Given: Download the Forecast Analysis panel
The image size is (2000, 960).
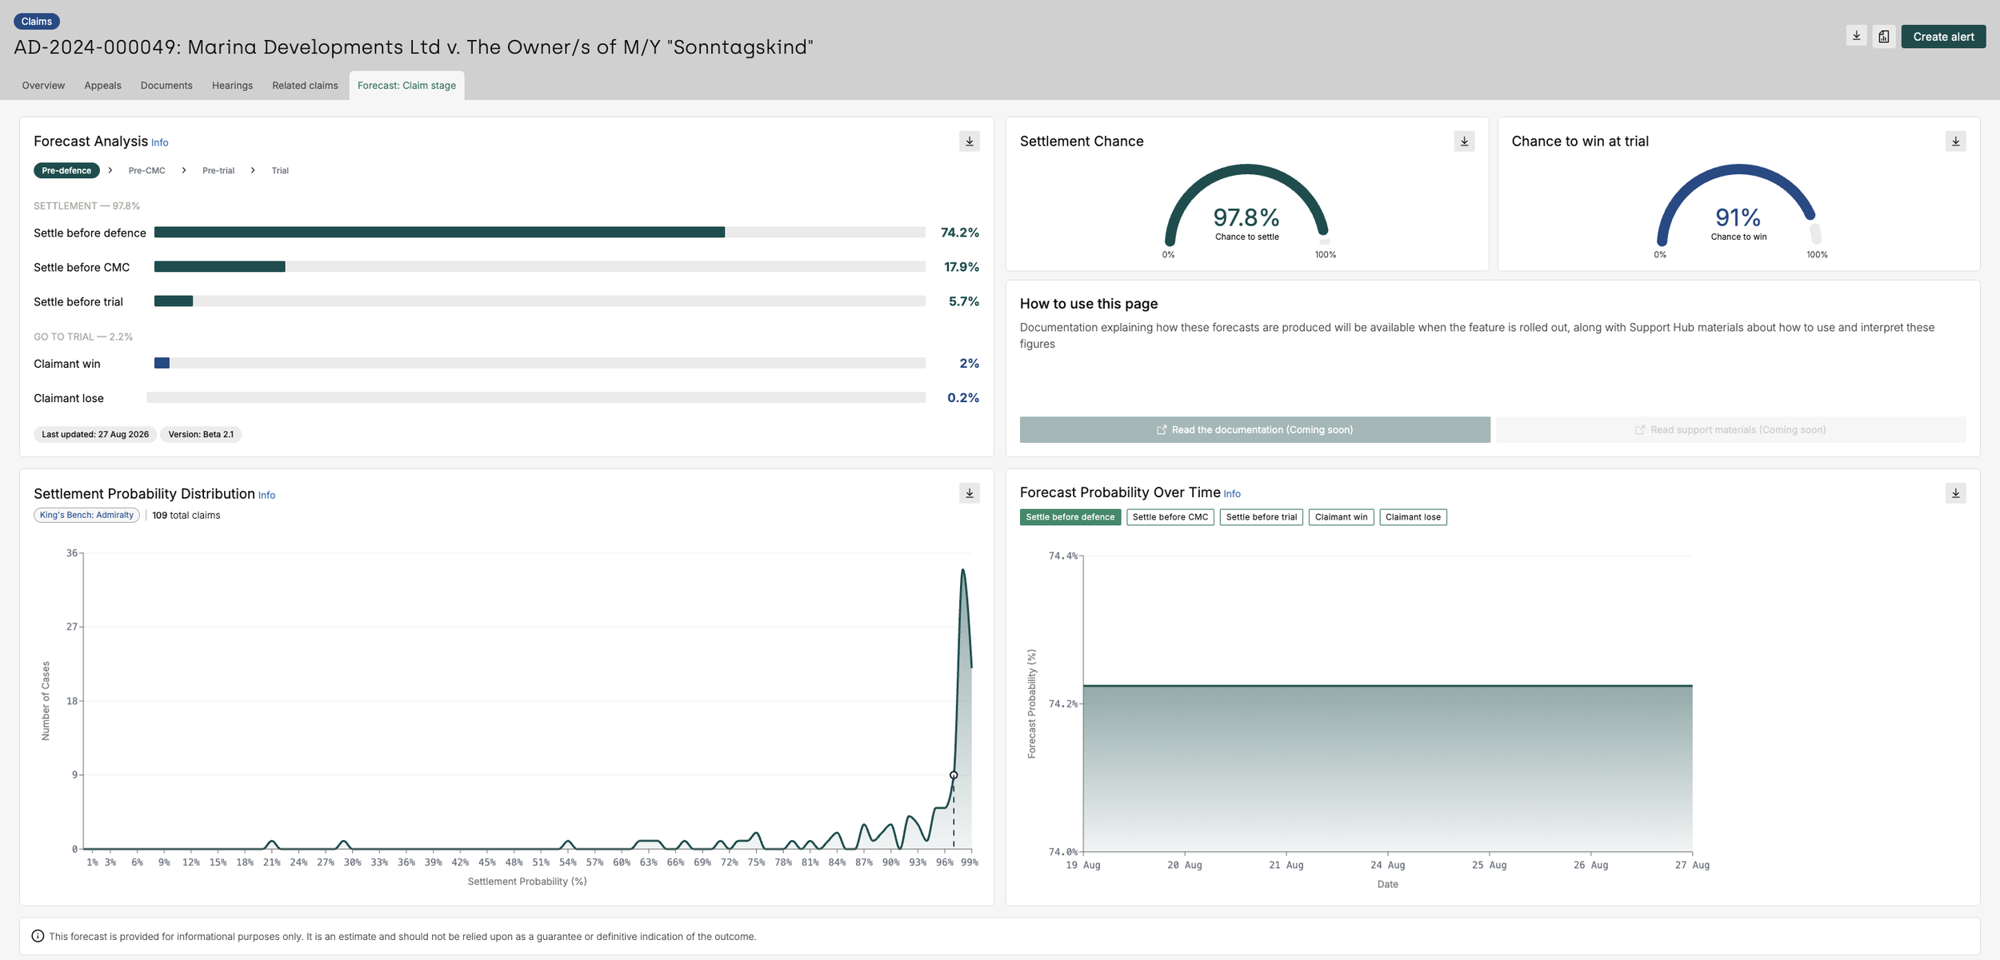Looking at the screenshot, I should pyautogui.click(x=969, y=141).
